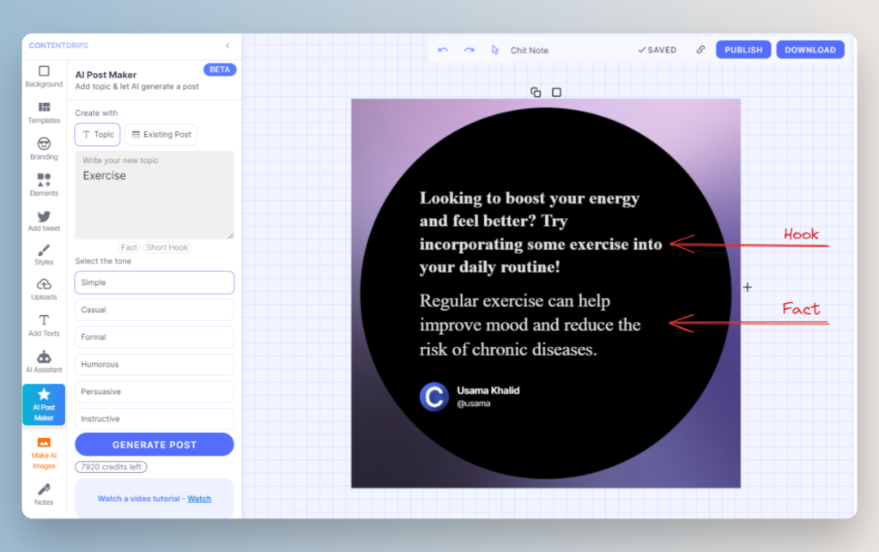Open the Templates panel
Screen dimensions: 879x552
click(x=44, y=112)
